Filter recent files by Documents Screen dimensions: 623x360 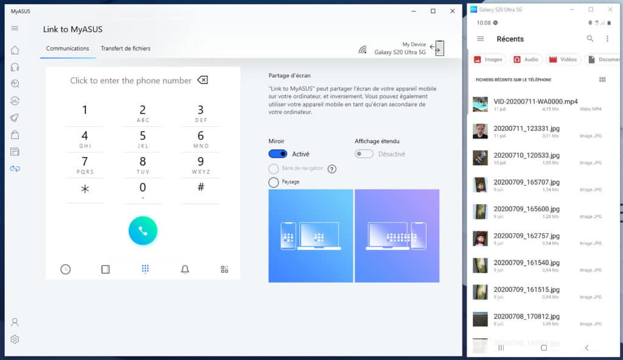click(604, 59)
